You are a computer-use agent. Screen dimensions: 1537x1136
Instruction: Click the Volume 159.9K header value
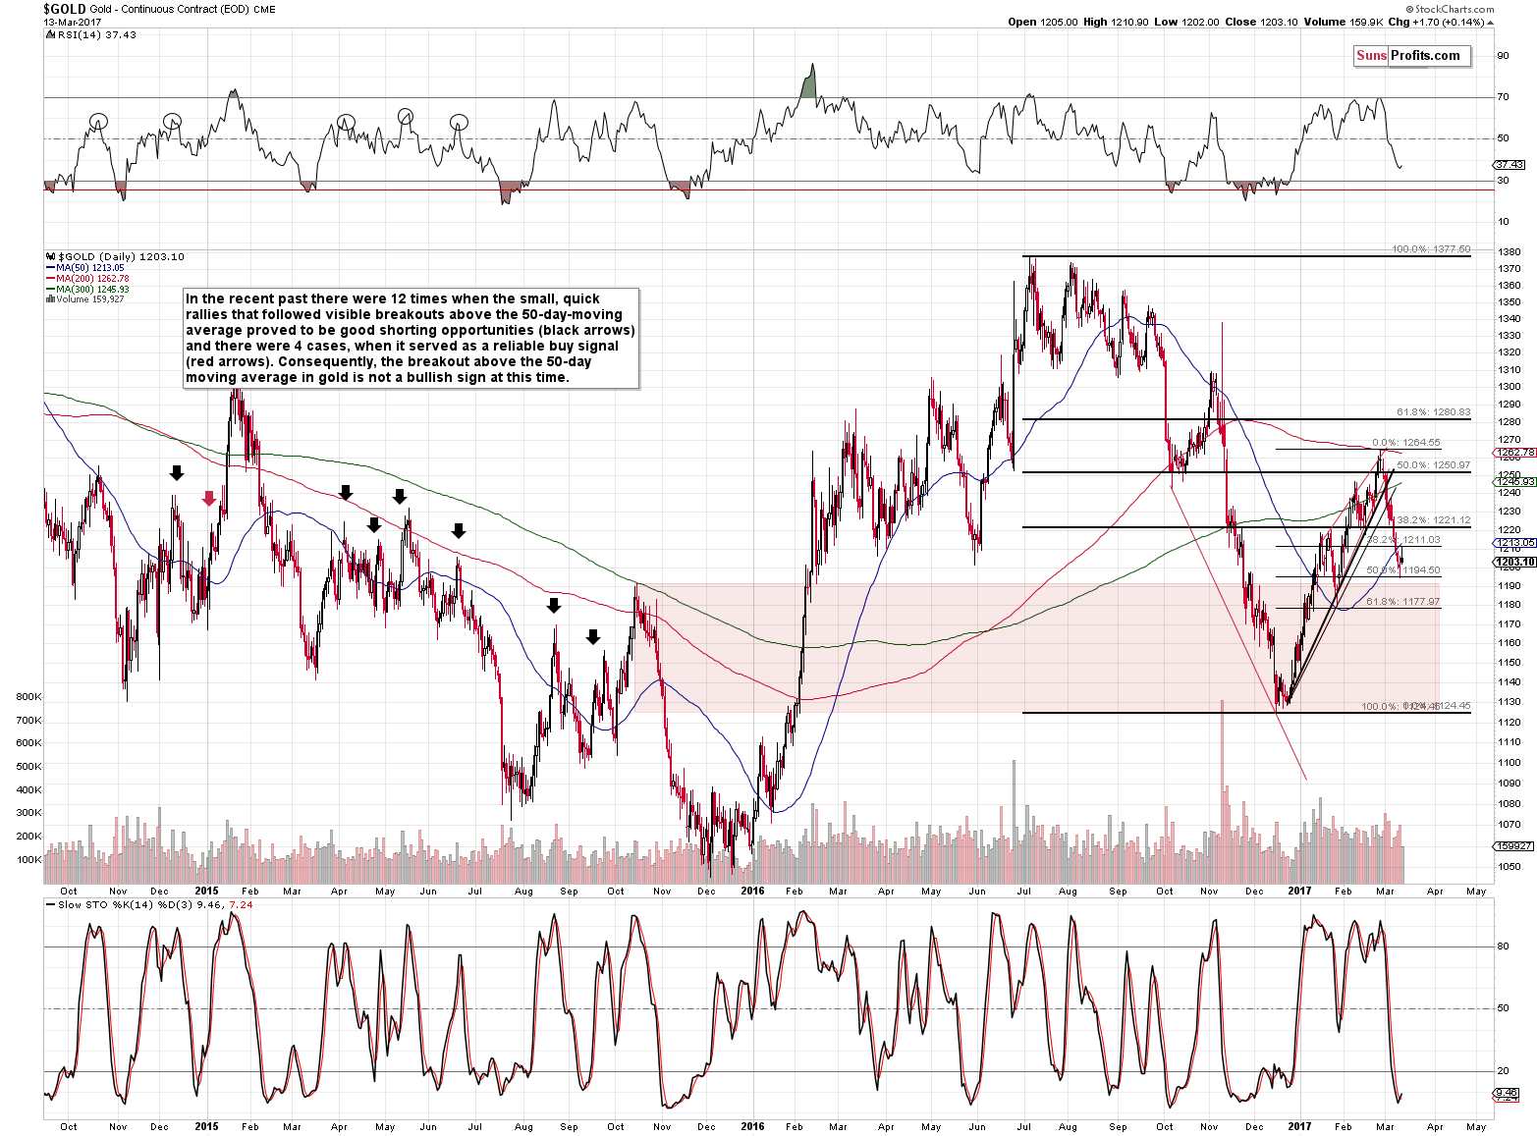pos(1344,22)
